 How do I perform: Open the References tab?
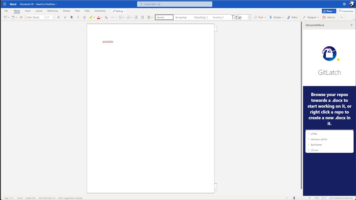click(53, 11)
